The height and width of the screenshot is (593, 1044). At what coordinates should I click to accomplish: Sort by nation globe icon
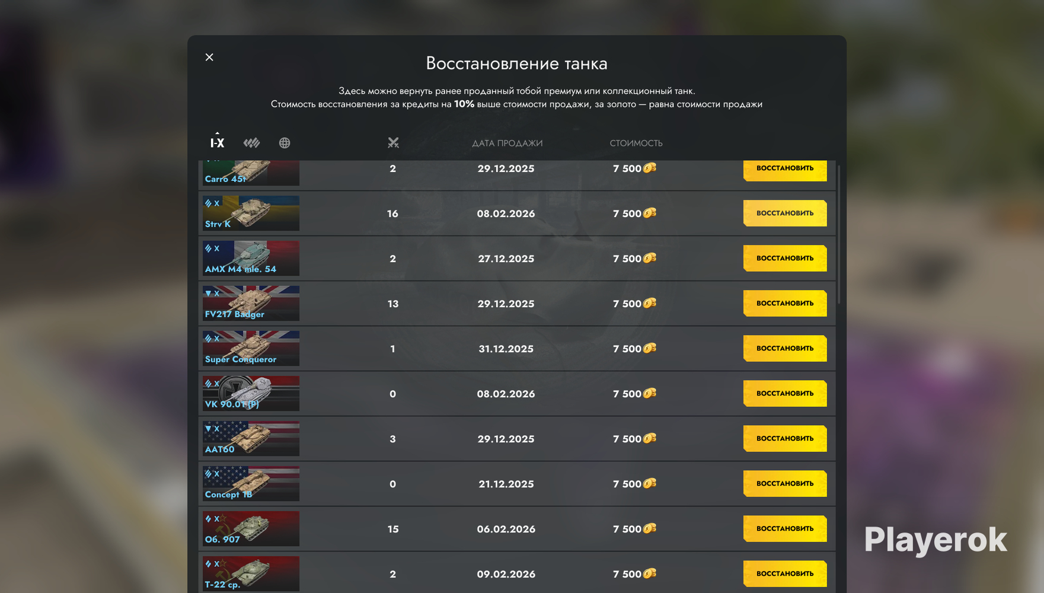click(285, 143)
